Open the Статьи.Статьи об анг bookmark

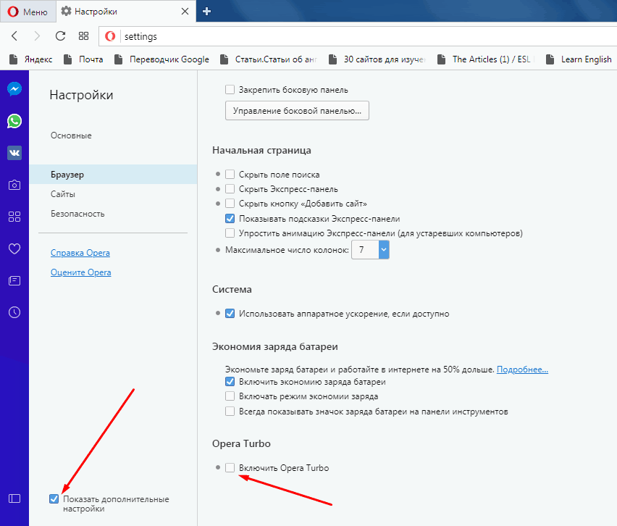269,59
